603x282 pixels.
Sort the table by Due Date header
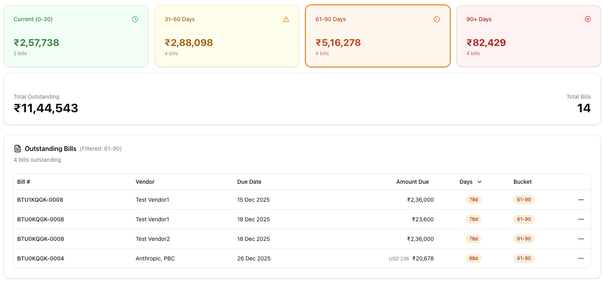[249, 182]
